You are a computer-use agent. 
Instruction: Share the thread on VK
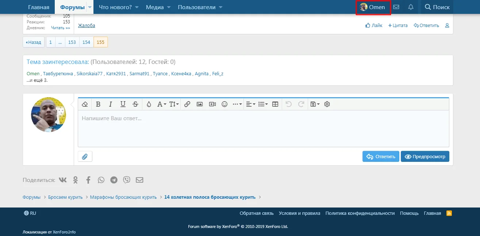63,180
